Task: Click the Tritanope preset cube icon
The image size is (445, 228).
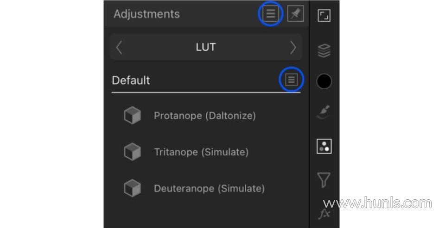Action: point(132,152)
